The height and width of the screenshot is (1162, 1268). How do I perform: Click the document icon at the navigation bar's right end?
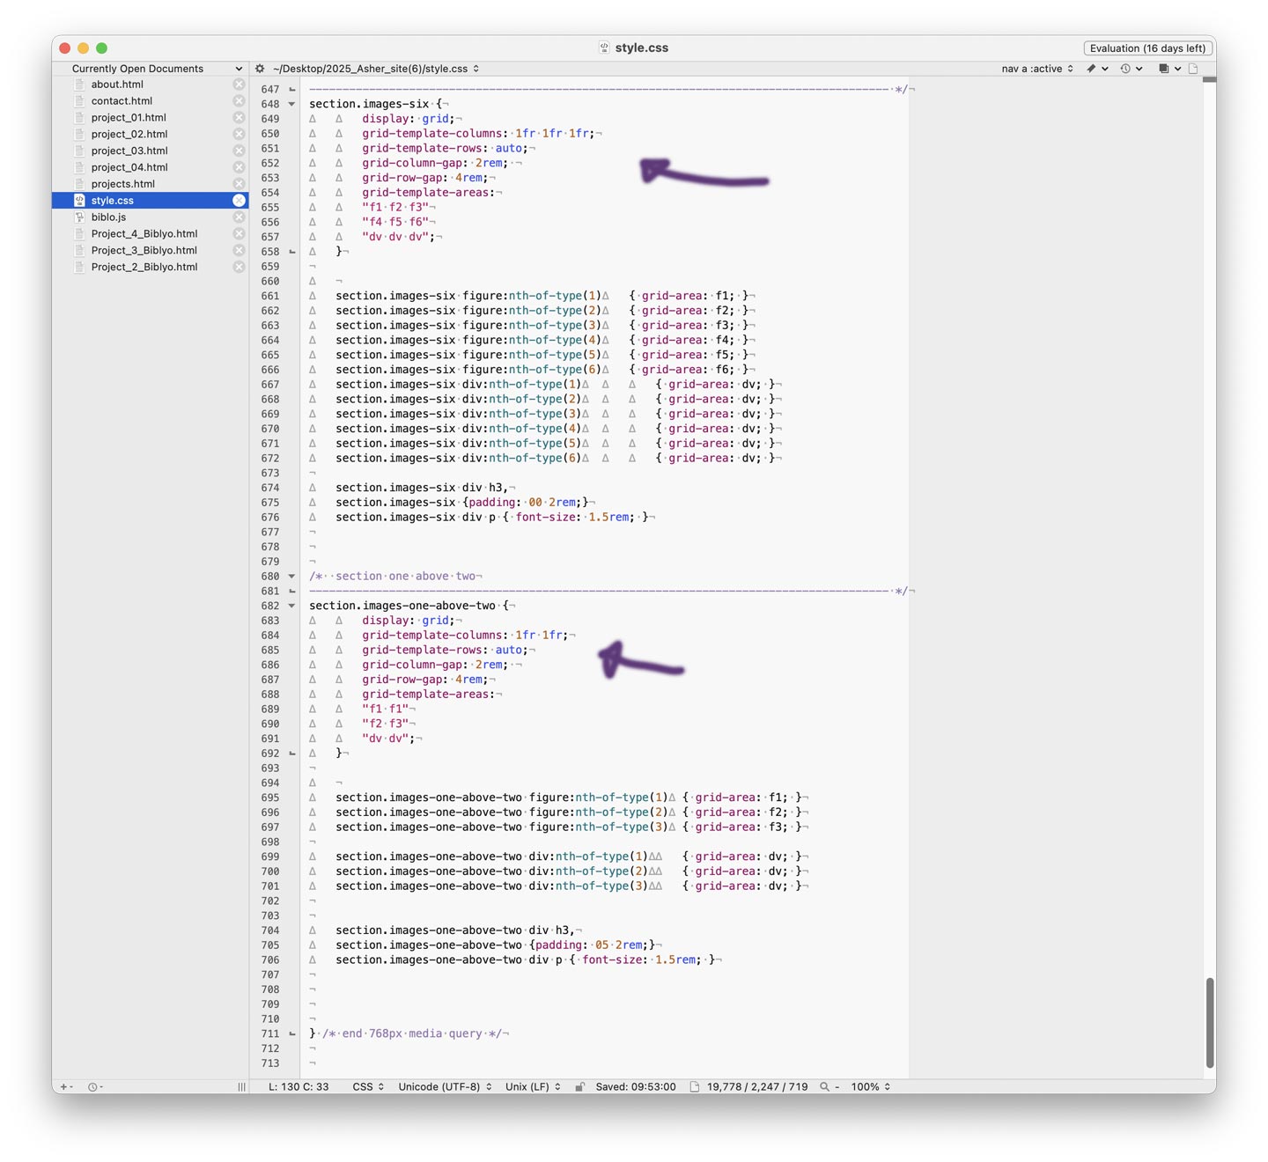click(x=1193, y=69)
